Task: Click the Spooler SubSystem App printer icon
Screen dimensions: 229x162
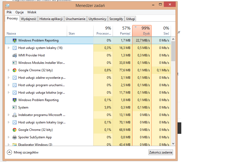Action: coord(15,137)
